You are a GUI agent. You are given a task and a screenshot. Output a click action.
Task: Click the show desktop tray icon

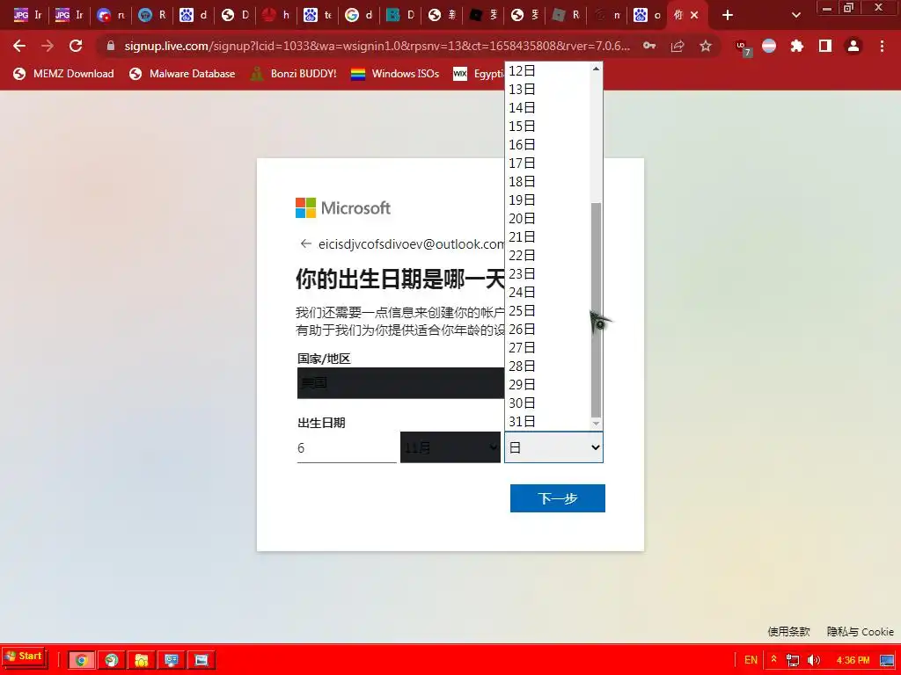pyautogui.click(x=887, y=660)
